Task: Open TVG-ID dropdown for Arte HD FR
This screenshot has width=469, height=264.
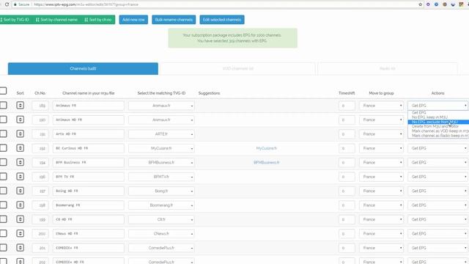Action: 161,134
